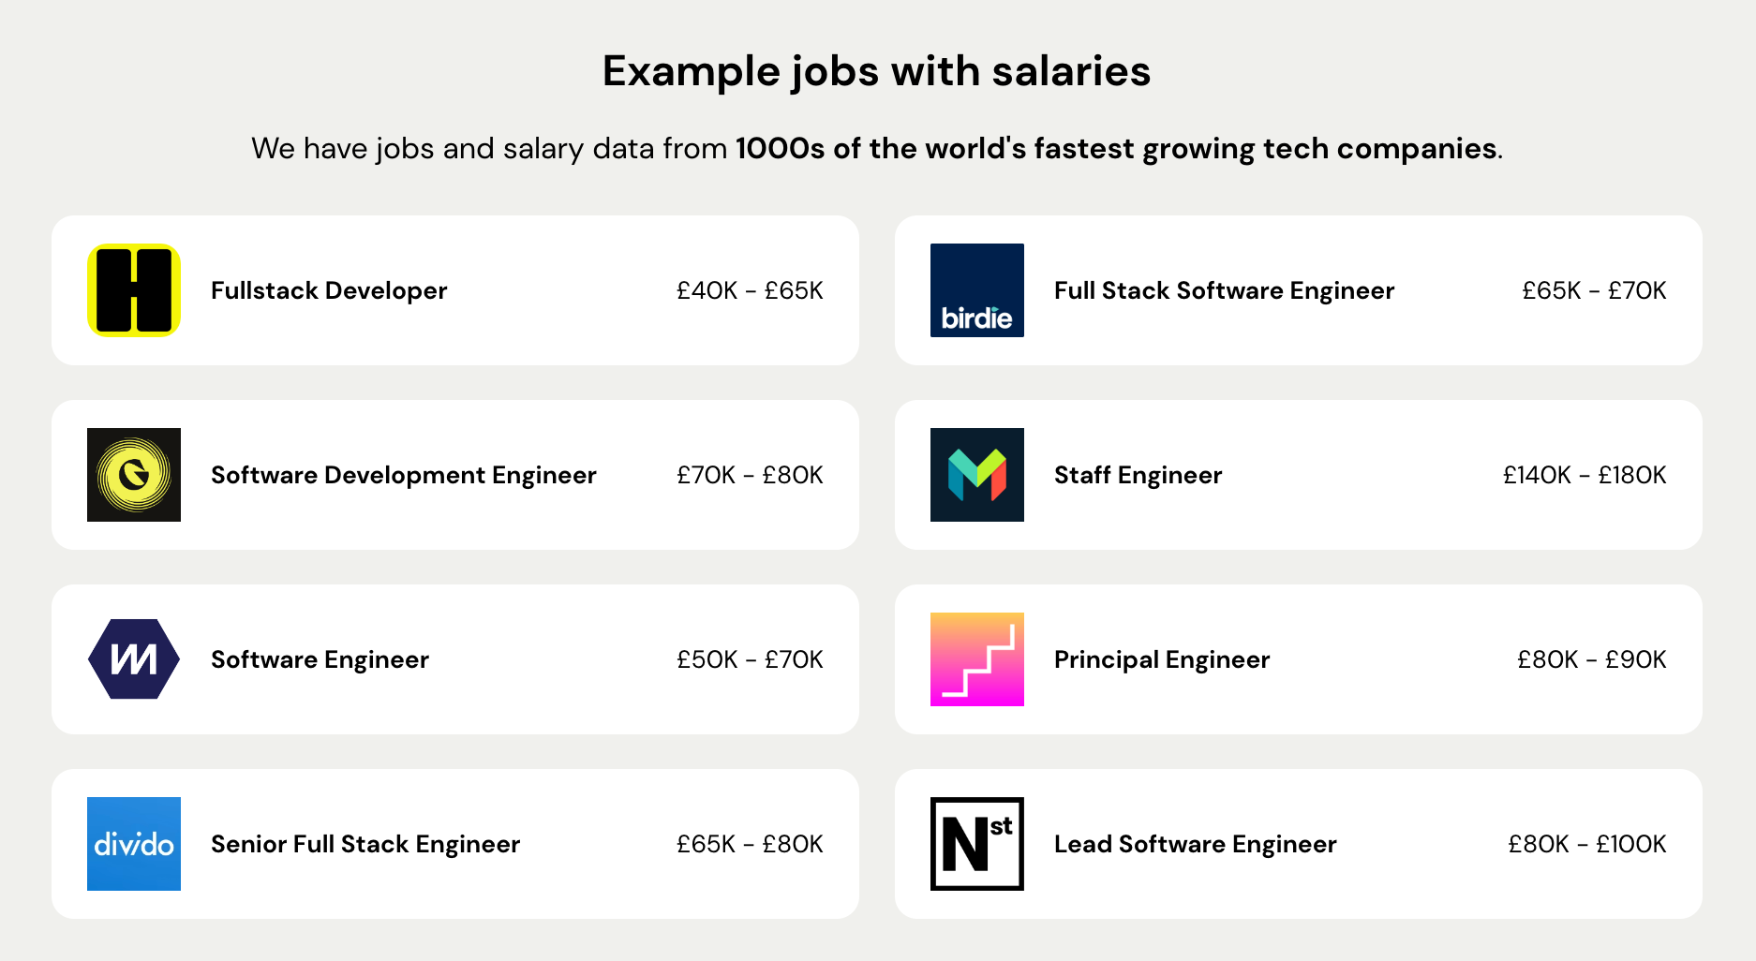This screenshot has height=961, width=1756.
Task: Select the Senior Full Stack Engineer title
Action: tap(365, 844)
